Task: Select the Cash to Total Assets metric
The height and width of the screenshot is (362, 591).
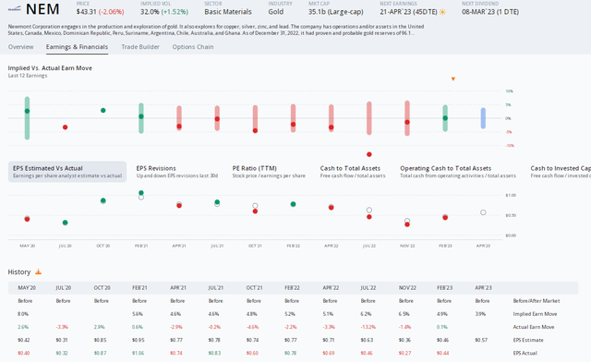Action: [x=353, y=172]
